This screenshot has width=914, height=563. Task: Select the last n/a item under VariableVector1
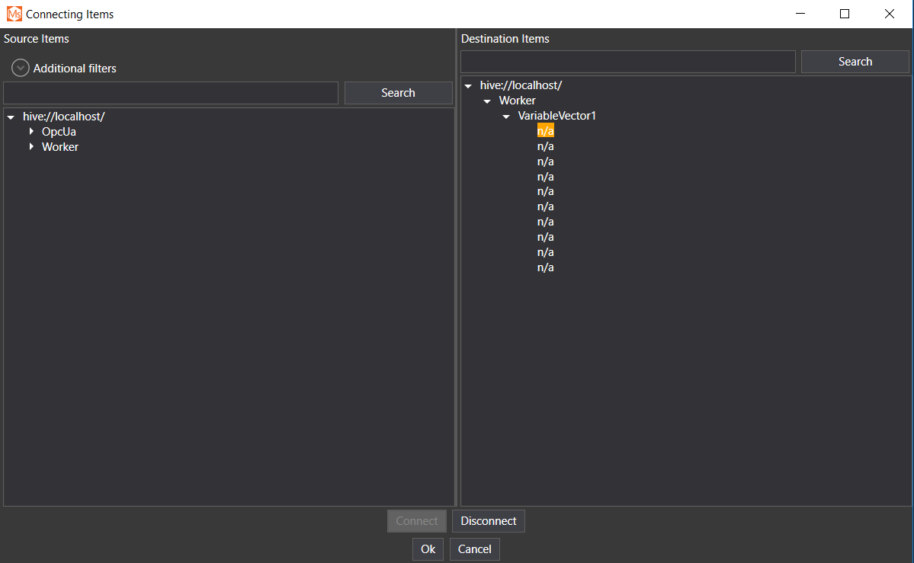tap(545, 267)
